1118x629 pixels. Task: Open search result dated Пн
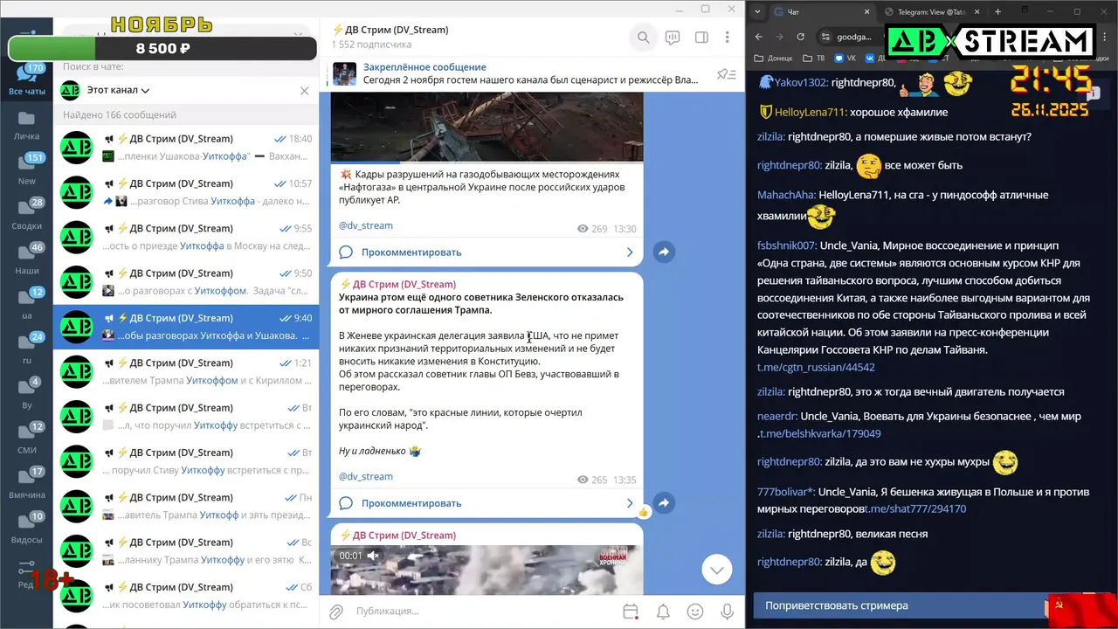(186, 506)
